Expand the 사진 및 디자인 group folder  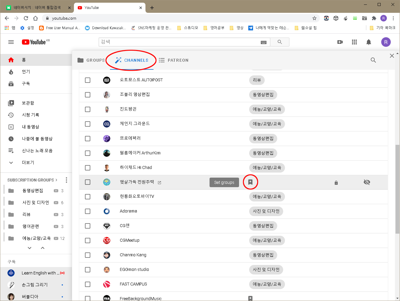11,203
